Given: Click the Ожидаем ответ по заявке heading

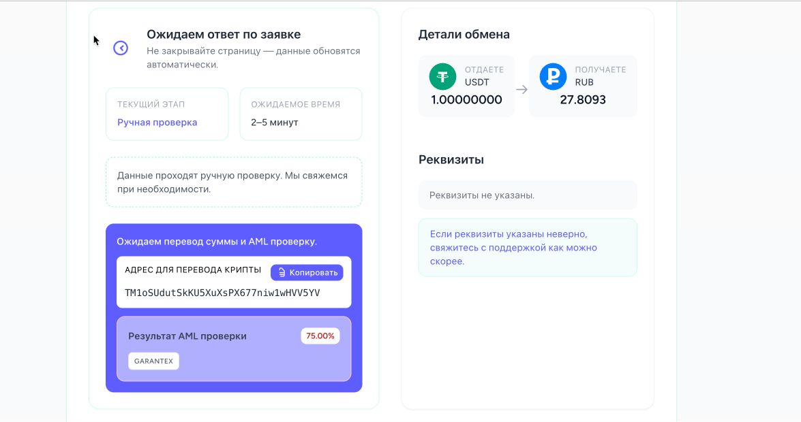Looking at the screenshot, I should click(x=224, y=34).
